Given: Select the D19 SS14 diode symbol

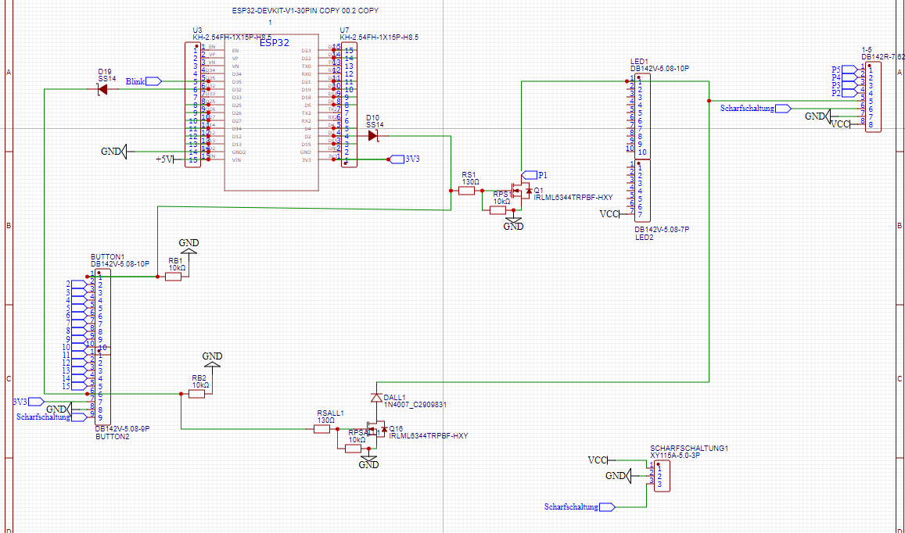Looking at the screenshot, I should 102,89.
